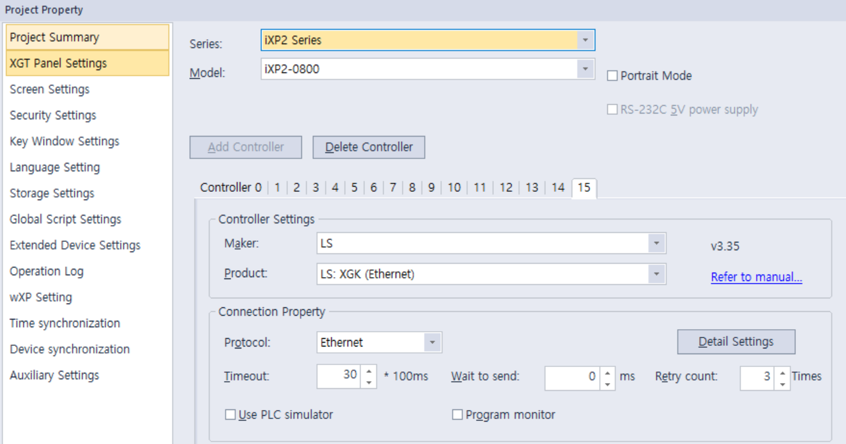846x444 pixels.
Task: Expand the Maker dropdown list
Action: [x=657, y=243]
